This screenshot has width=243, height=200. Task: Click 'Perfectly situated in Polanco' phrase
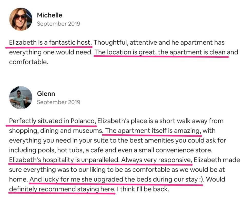tap(52, 121)
